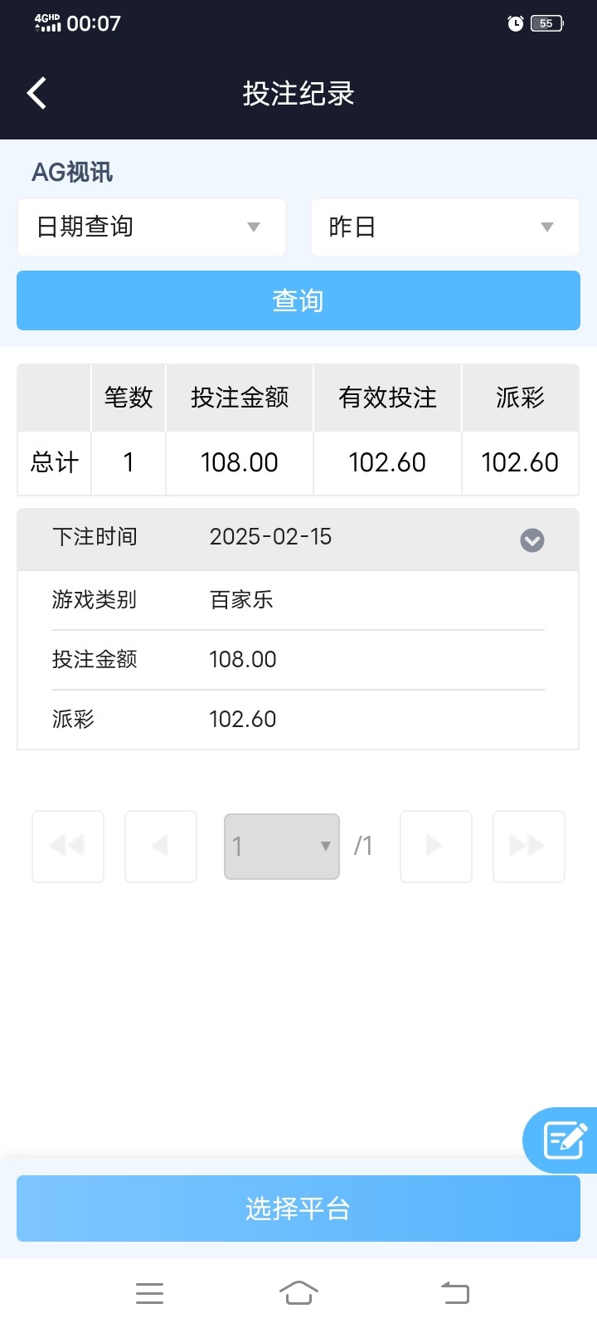This screenshot has width=597, height=1328.
Task: Tap the 投注金额 column header
Action: pyautogui.click(x=240, y=398)
